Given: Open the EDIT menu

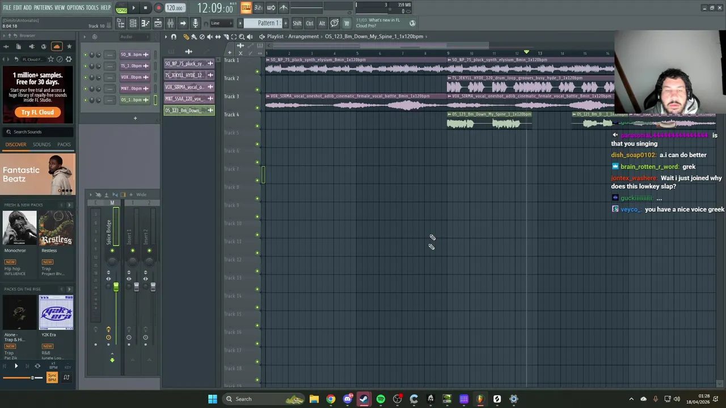Looking at the screenshot, I should [17, 7].
